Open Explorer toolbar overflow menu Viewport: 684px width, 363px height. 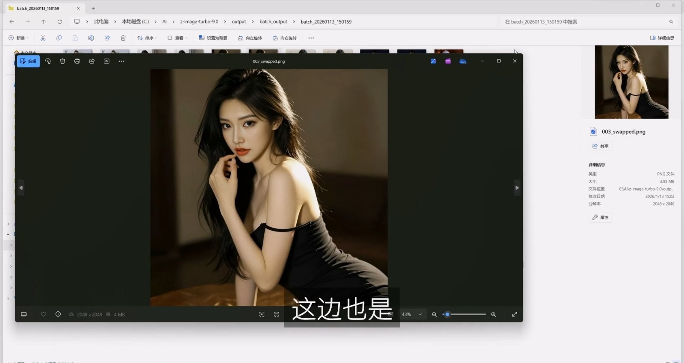311,38
